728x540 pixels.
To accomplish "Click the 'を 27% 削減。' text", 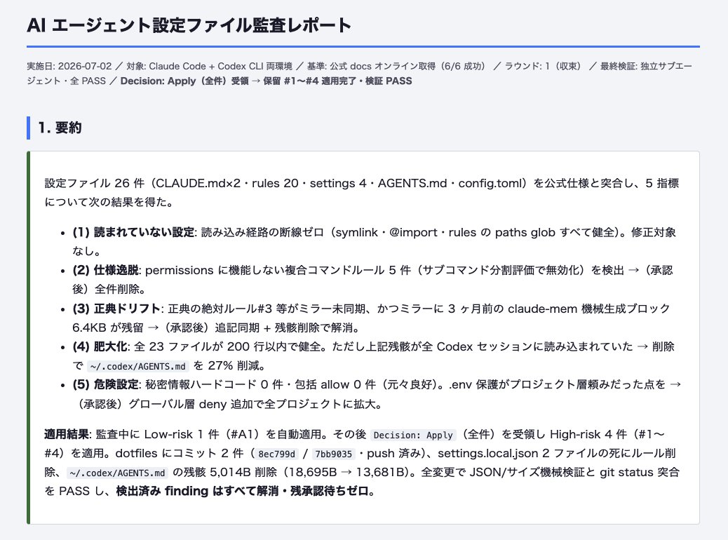I will [230, 366].
